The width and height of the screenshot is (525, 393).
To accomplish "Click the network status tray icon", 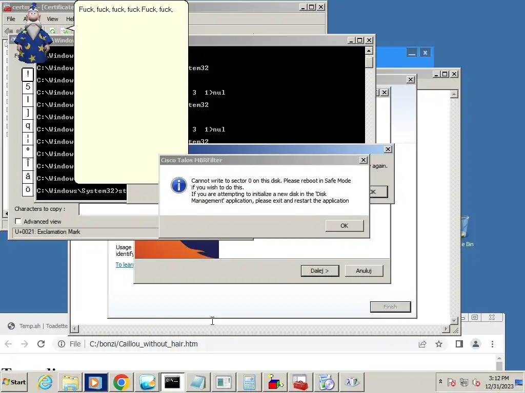I will point(463,382).
